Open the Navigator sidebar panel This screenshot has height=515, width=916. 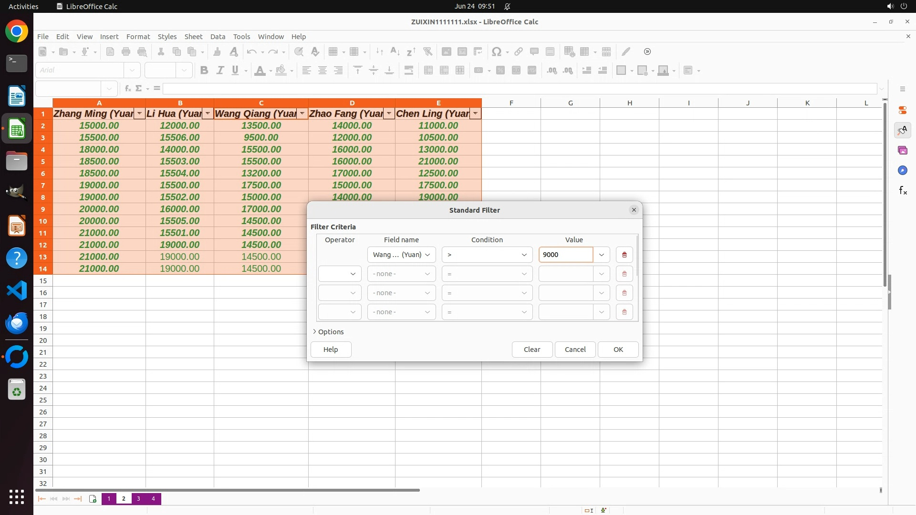click(903, 171)
